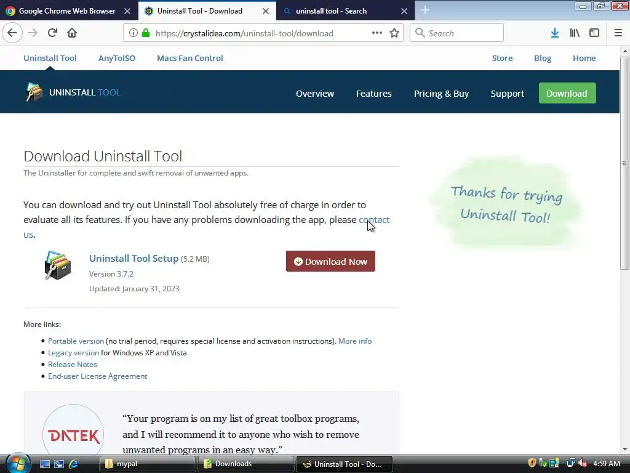Click the muted volume tray icon
This screenshot has height=473, width=630.
pos(583,463)
